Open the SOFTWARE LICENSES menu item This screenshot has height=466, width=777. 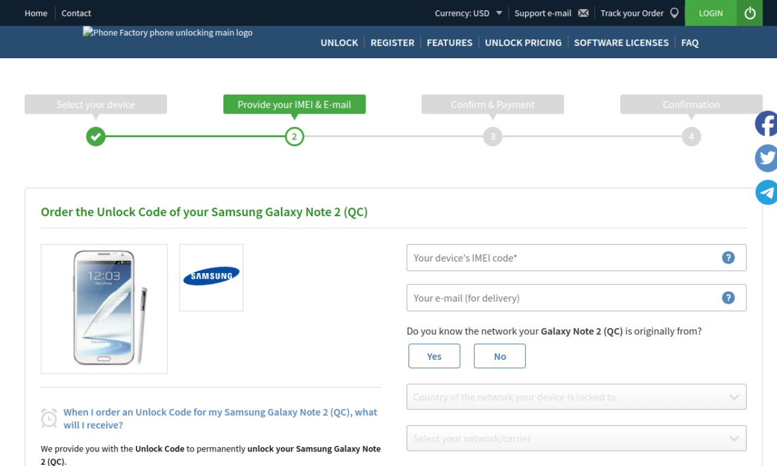[621, 42]
